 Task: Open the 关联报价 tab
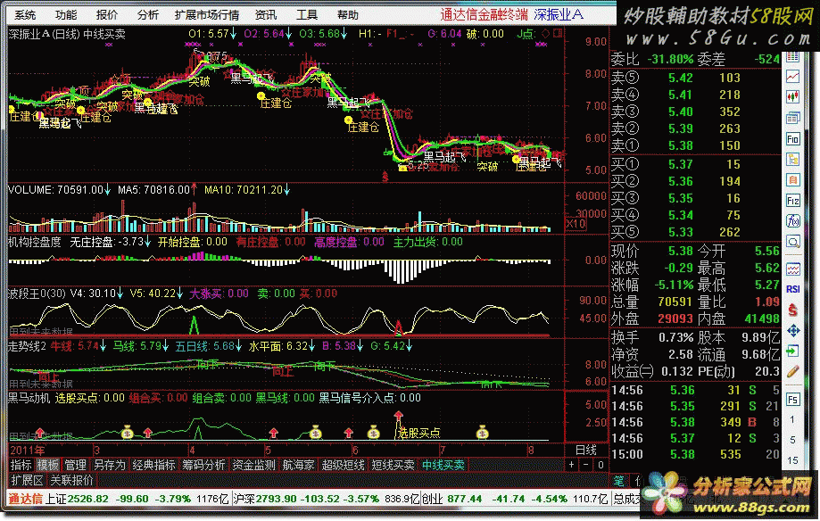click(x=71, y=480)
